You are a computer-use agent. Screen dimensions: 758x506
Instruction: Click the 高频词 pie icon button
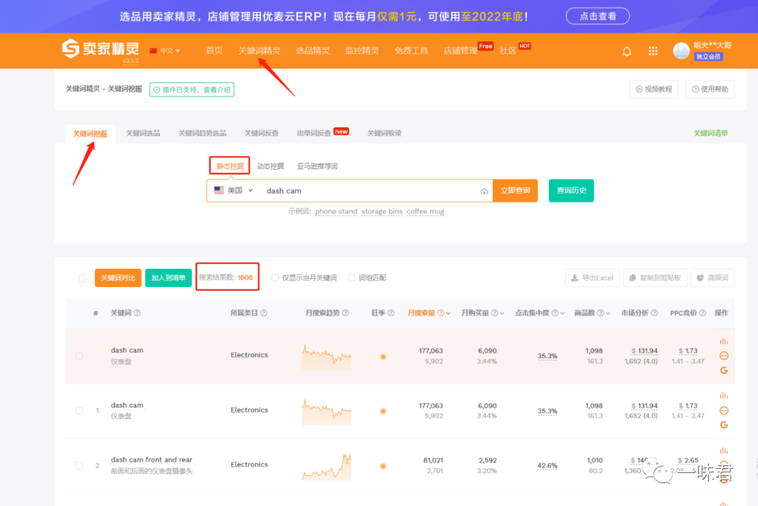[x=712, y=278]
